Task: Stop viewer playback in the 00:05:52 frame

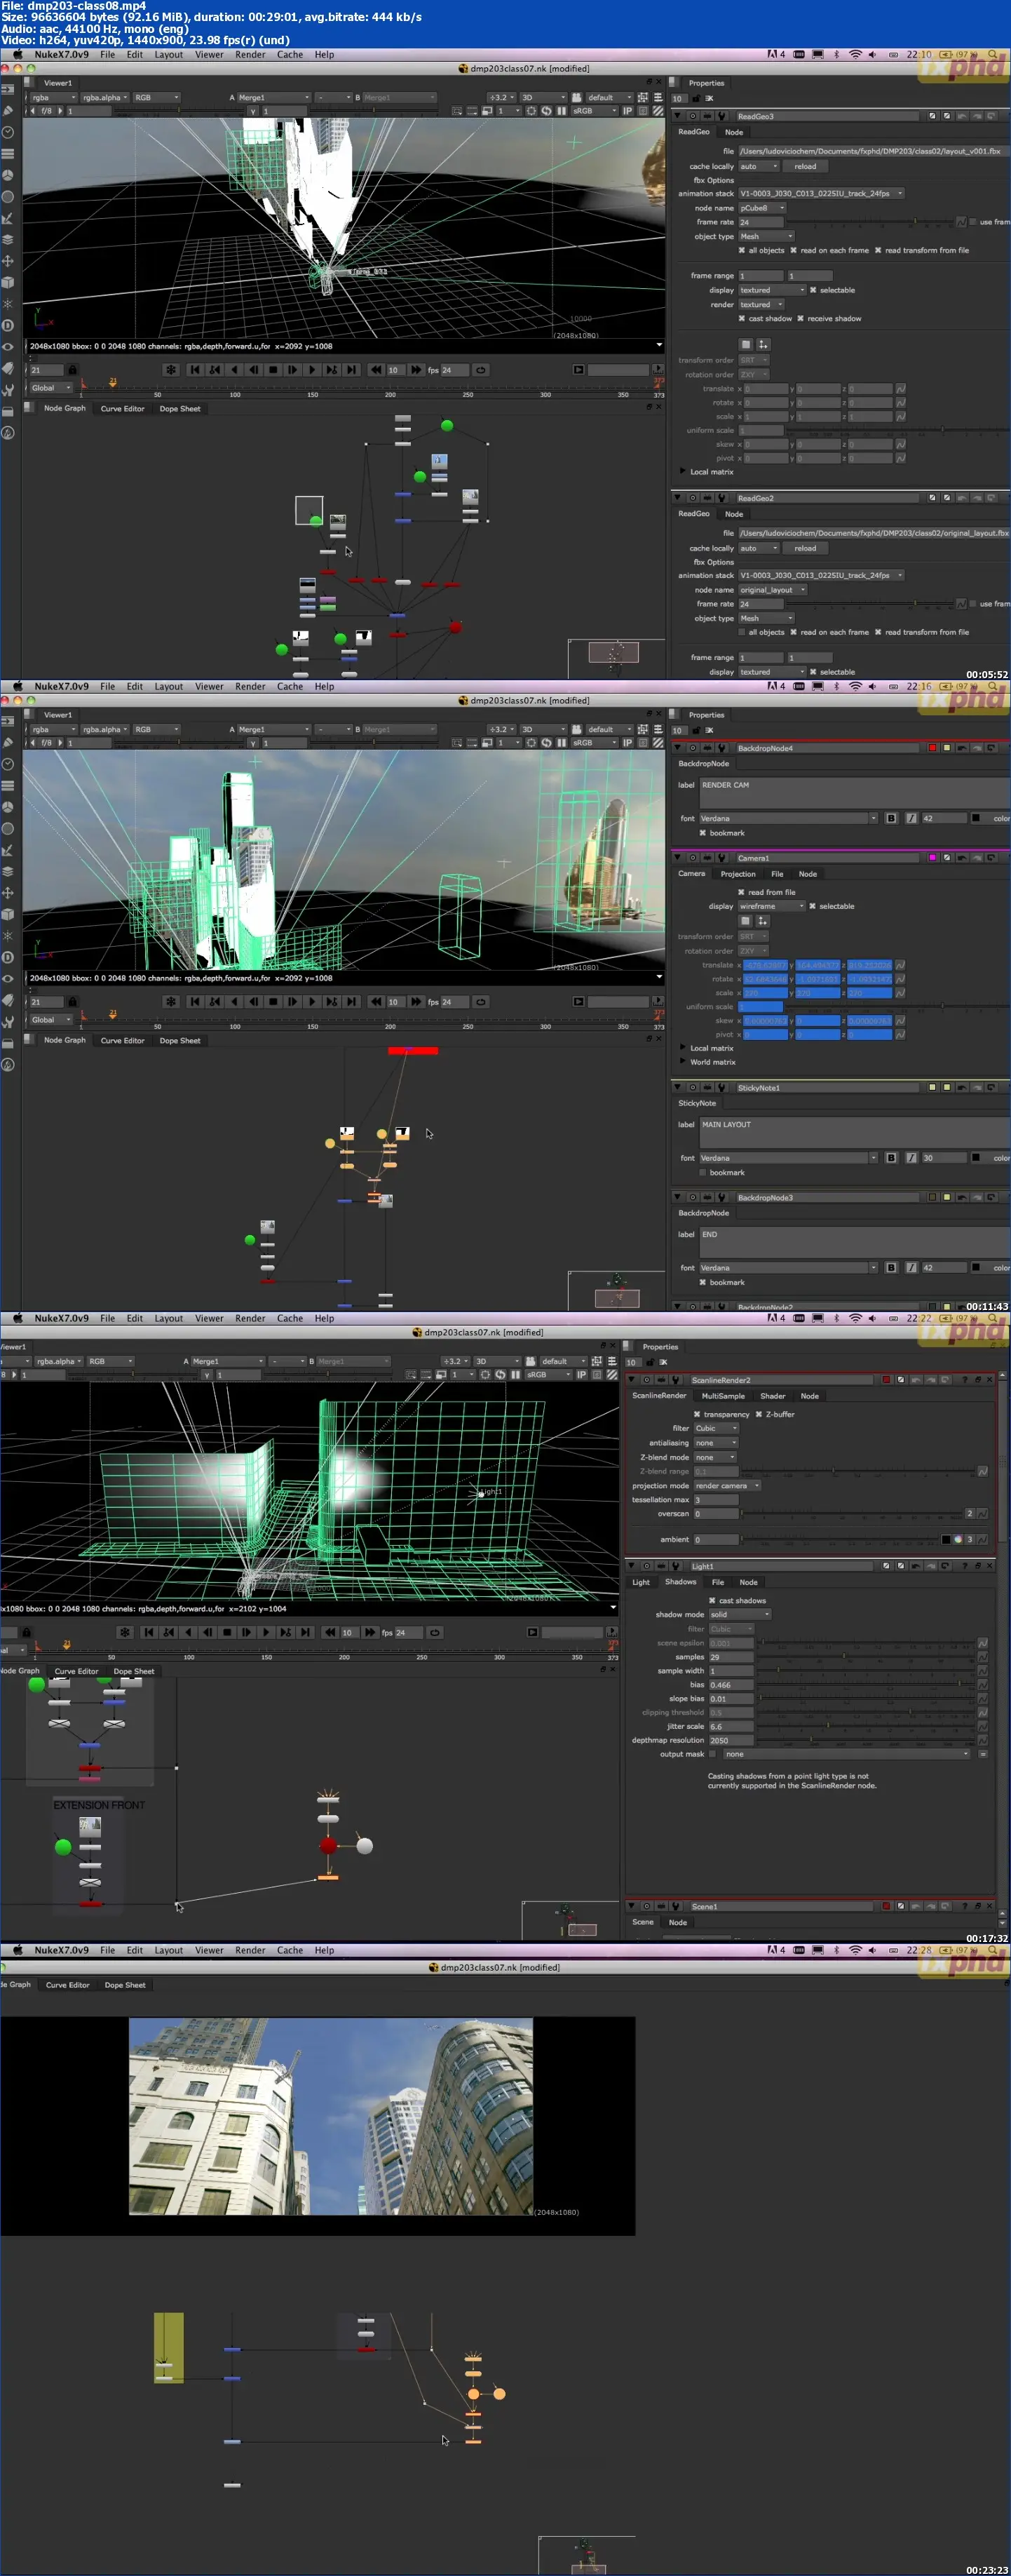Action: (273, 370)
